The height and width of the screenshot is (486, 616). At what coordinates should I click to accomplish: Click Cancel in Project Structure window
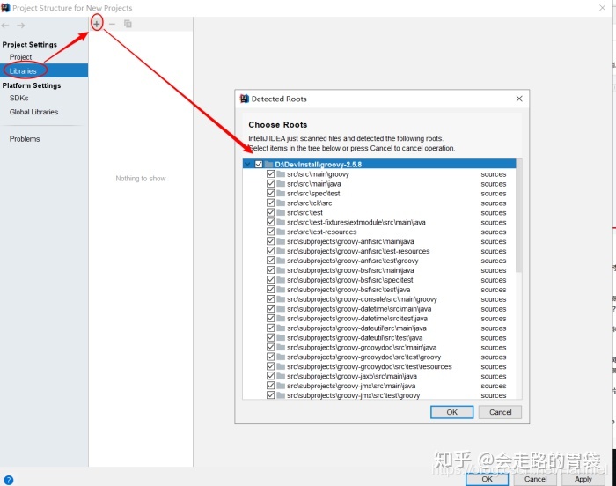coord(535,479)
